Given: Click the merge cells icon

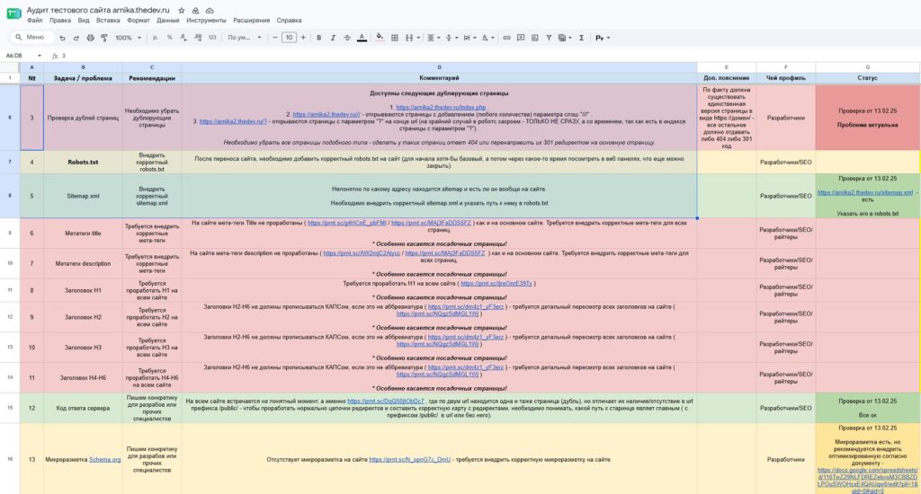Looking at the screenshot, I should point(409,38).
